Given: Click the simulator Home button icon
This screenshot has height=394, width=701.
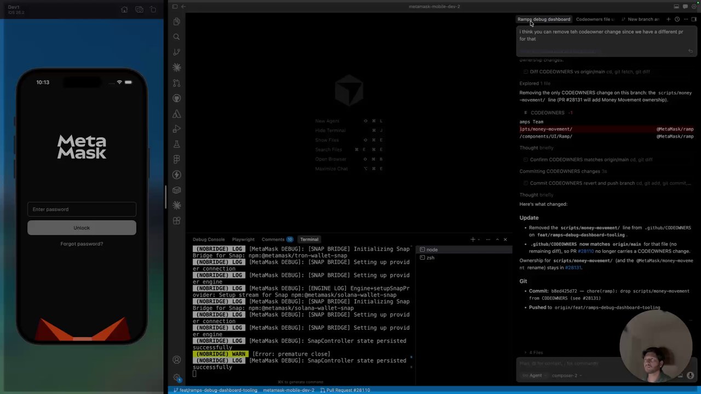Looking at the screenshot, I should coord(124,9).
